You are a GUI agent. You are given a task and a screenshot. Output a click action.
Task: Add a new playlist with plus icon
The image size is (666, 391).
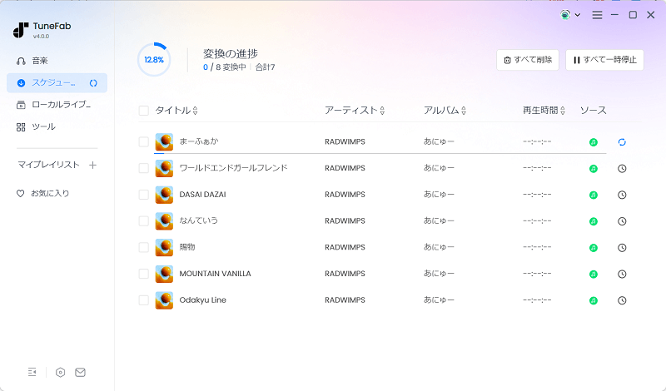(x=93, y=165)
